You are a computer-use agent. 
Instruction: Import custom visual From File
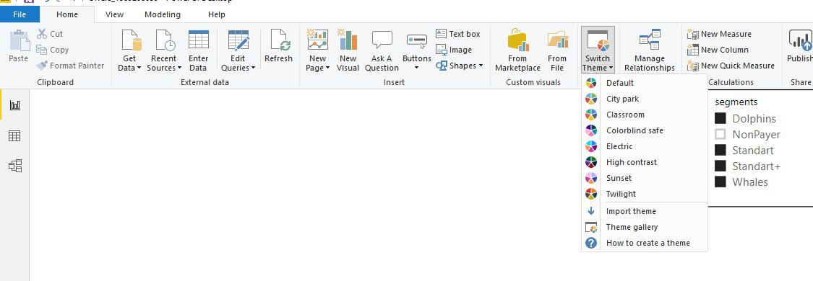(x=557, y=50)
